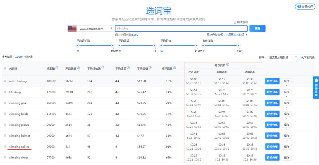Open 价格分布 for rock climbing

coord(272,81)
